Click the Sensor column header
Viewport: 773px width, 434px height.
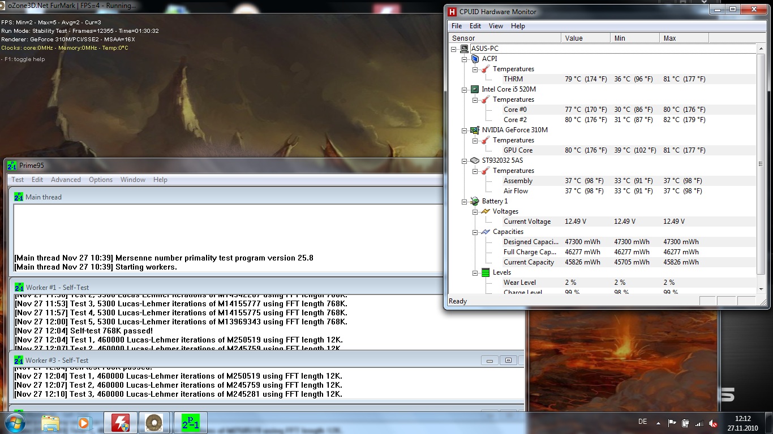coord(504,38)
